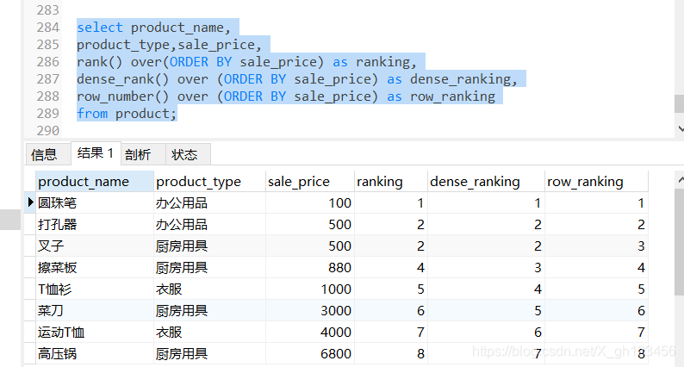Select the row_ranking column header
Viewport: 684px width, 367px height.
click(596, 182)
